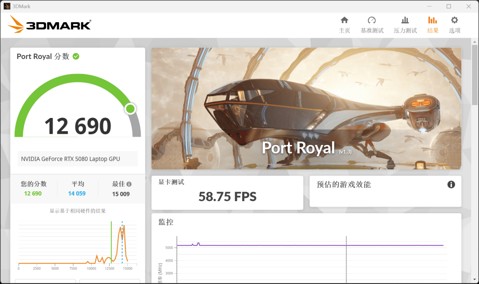Click the 3DMark app icon in title bar
The image size is (479, 284).
click(7, 6)
